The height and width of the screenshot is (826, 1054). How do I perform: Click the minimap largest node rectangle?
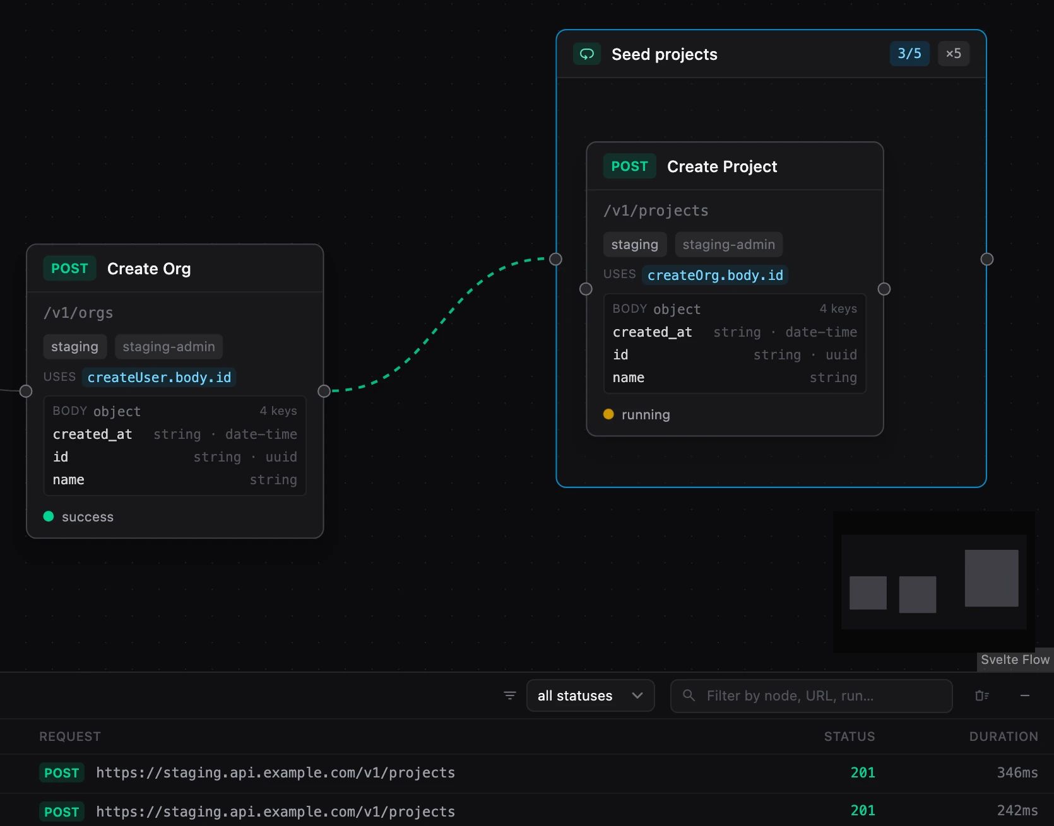(x=992, y=578)
